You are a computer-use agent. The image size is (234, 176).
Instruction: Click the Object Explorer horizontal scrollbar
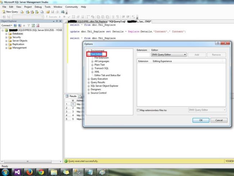[x=31, y=161]
